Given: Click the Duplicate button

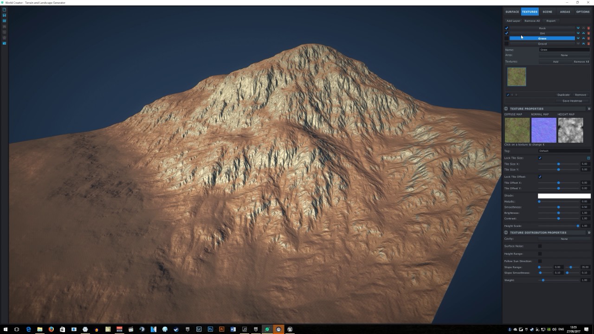Looking at the screenshot, I should [563, 95].
